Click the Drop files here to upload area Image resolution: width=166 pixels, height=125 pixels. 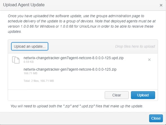[135, 46]
